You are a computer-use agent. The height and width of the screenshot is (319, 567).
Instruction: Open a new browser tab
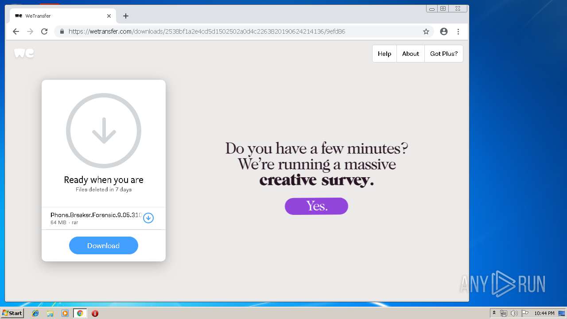point(126,16)
